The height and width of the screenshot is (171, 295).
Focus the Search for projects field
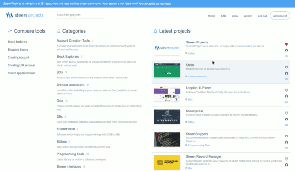(x=81, y=15)
